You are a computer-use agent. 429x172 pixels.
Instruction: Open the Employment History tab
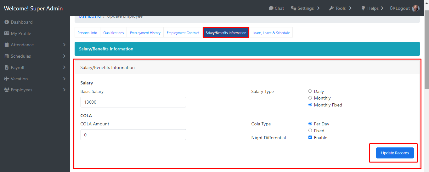[145, 32]
